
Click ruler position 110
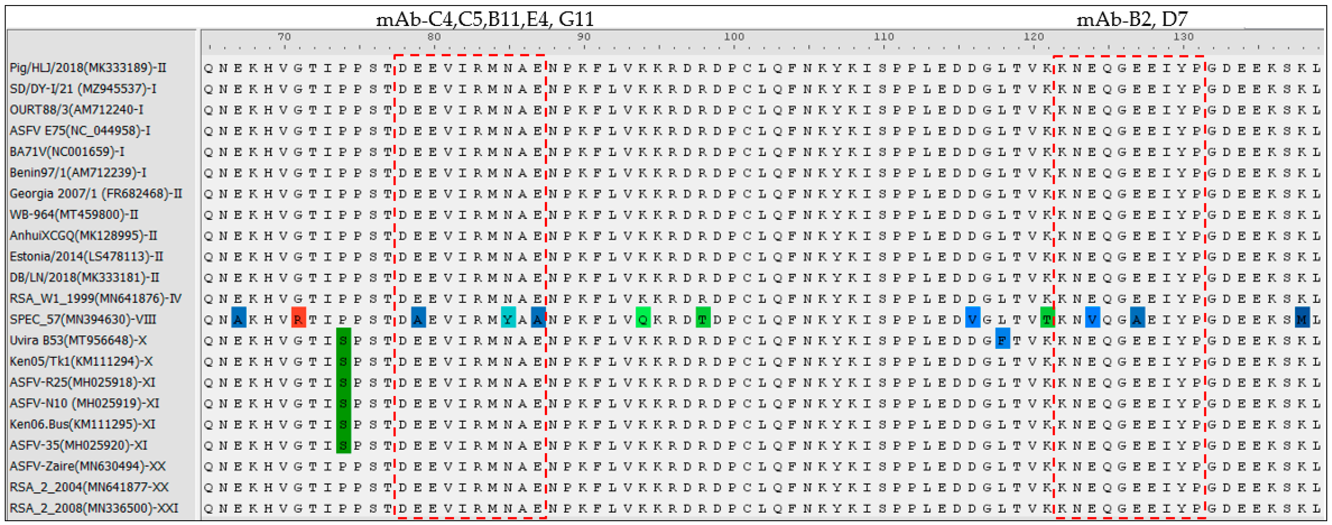tap(884, 37)
